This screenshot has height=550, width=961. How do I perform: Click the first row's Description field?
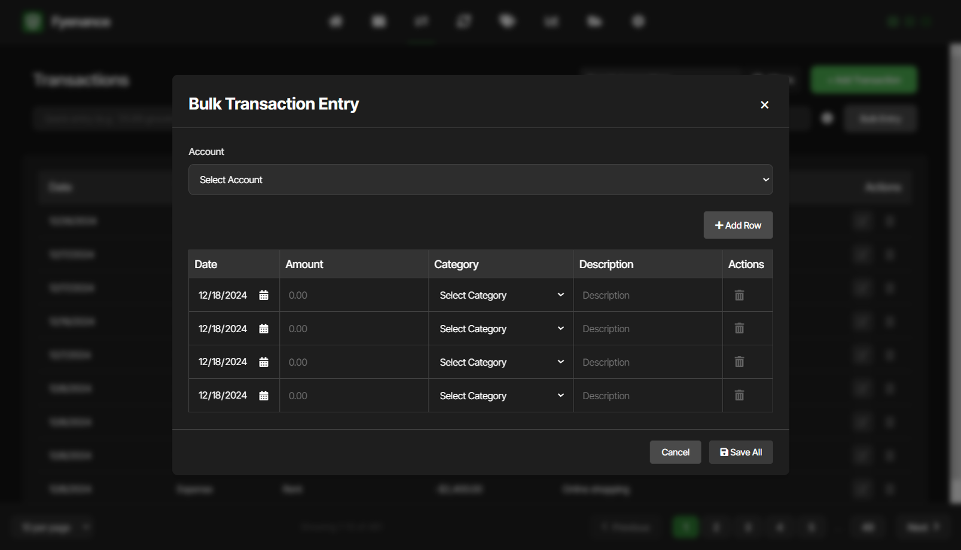click(x=647, y=294)
